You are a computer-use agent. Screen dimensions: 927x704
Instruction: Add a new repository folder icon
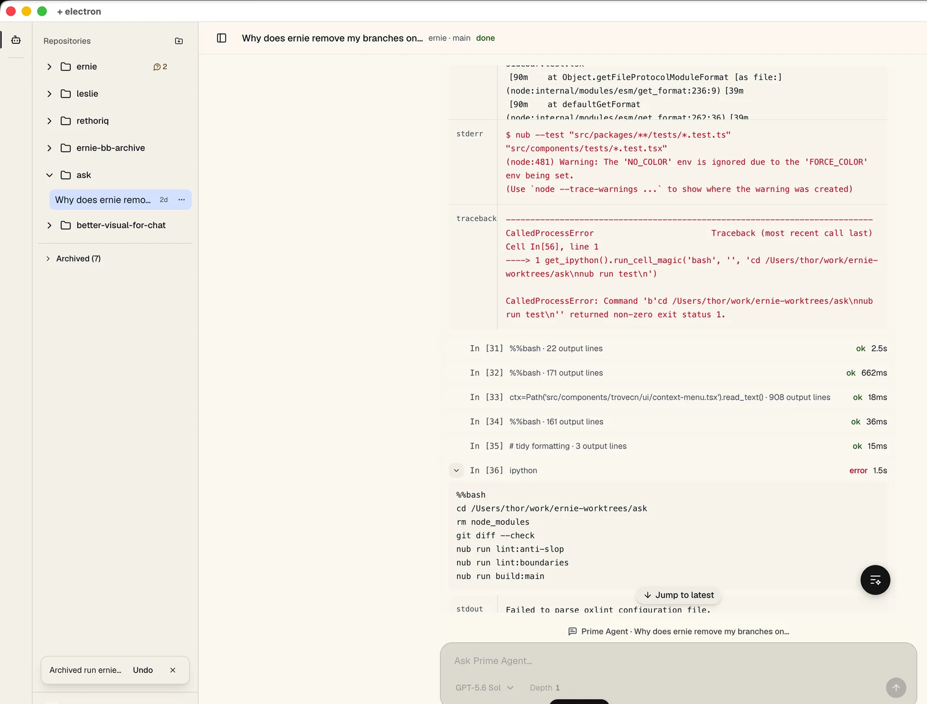179,41
